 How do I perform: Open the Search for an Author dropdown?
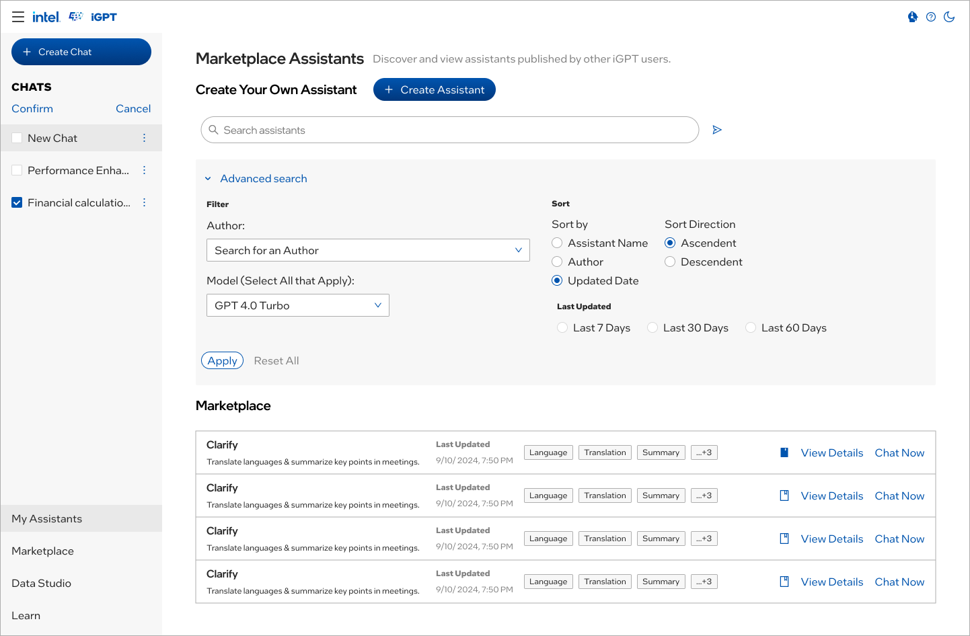(368, 250)
